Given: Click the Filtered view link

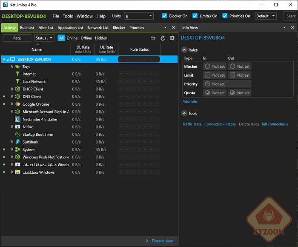Looking at the screenshot, I should point(162,241).
